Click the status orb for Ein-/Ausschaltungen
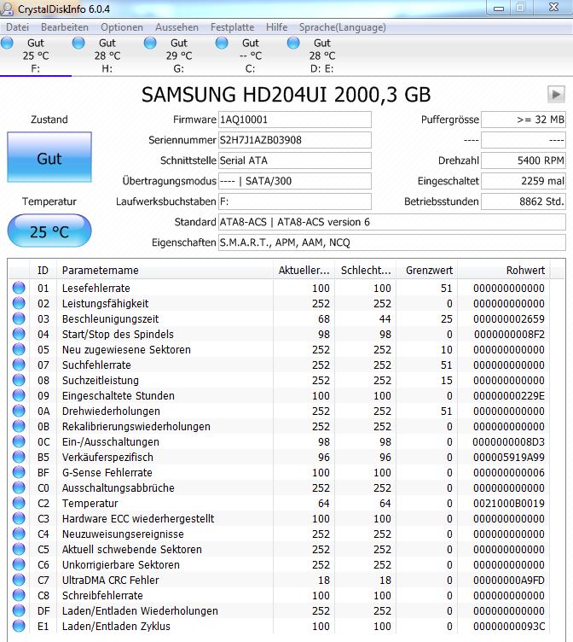573x642 pixels. point(19,441)
